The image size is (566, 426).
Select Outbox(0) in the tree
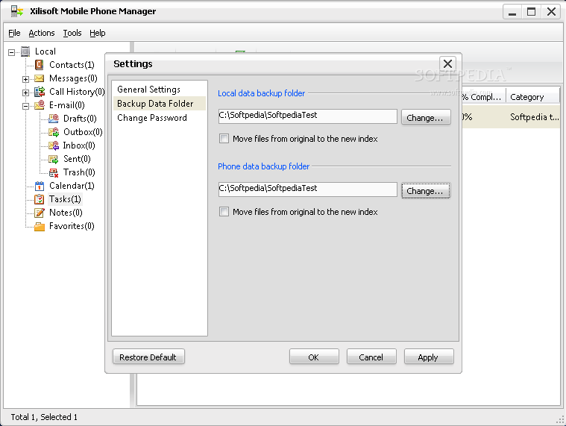click(83, 132)
